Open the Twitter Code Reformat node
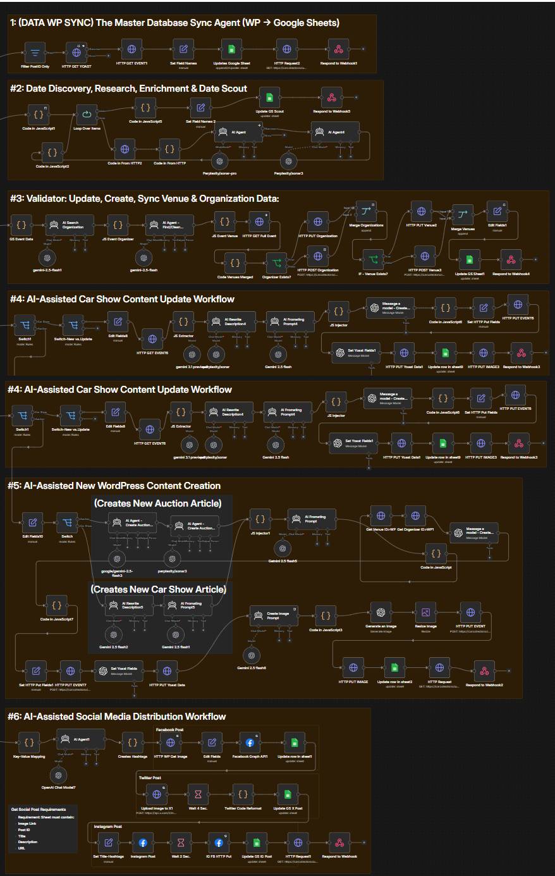The height and width of the screenshot is (876, 555). coord(243,794)
